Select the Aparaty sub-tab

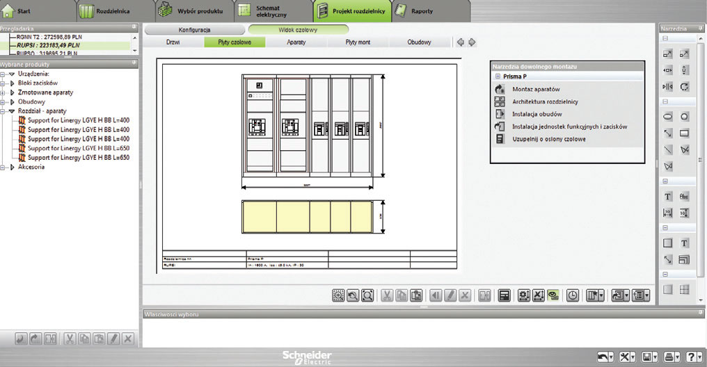[296, 42]
